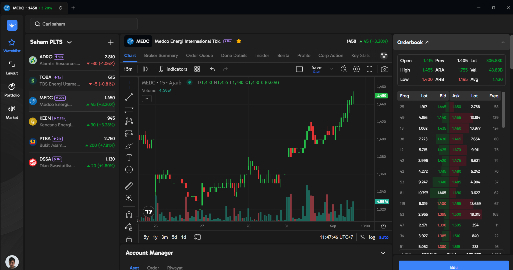513x270 pixels.
Task: Collapse the drawing toolbar sidebar handle
Action: [x=137, y=221]
